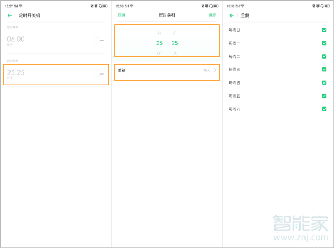Tap headphone status icon on left screen
The image size is (334, 248).
click(100, 6)
